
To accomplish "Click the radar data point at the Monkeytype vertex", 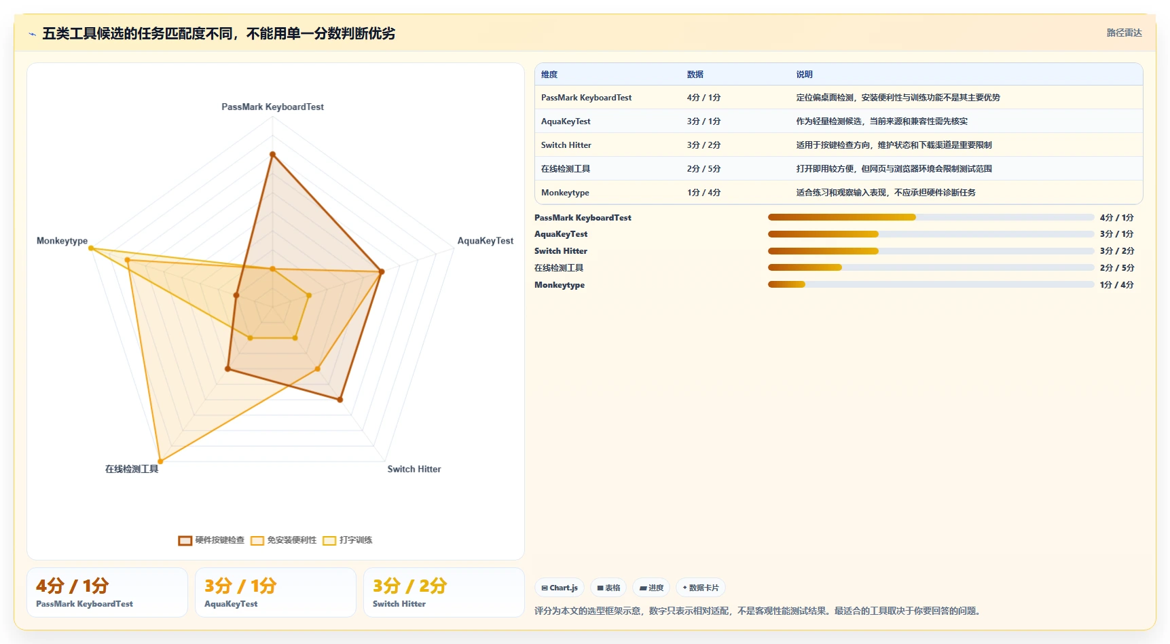I will click(x=91, y=248).
